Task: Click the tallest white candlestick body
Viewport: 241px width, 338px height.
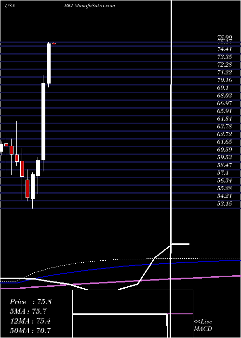Action: [x=43, y=122]
